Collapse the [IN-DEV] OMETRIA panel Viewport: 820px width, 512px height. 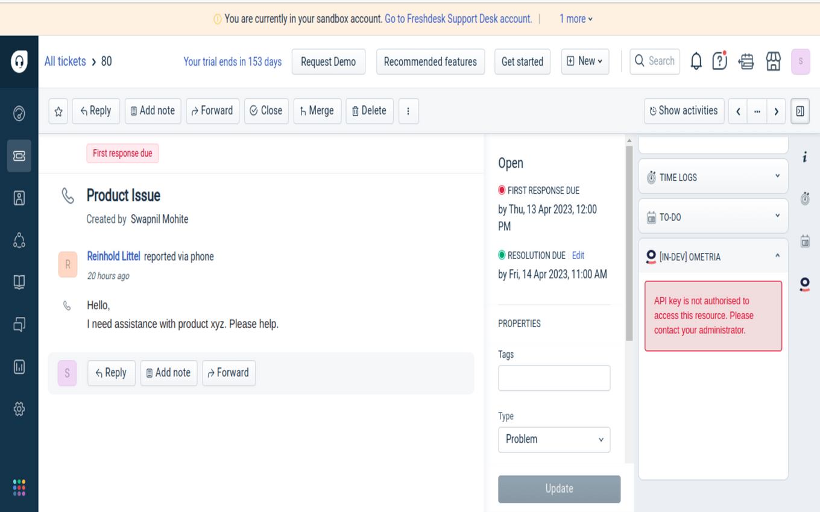[777, 256]
